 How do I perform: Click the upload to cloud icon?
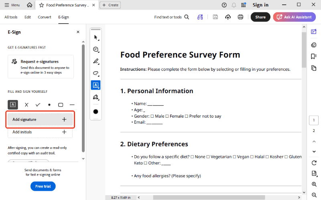coord(228,17)
